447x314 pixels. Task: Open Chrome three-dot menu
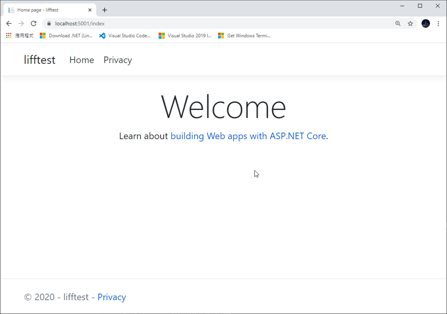[x=438, y=23]
